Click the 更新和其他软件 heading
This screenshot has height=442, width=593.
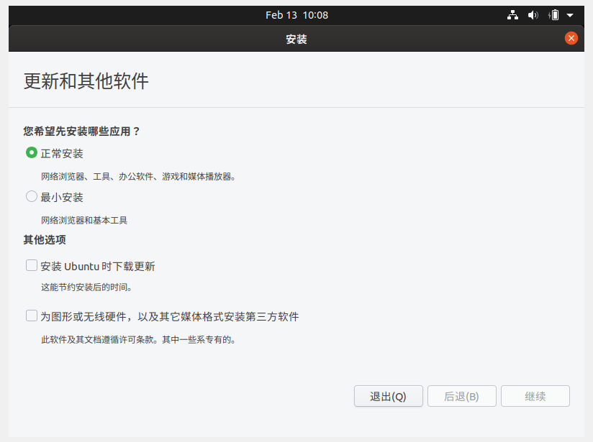(86, 81)
